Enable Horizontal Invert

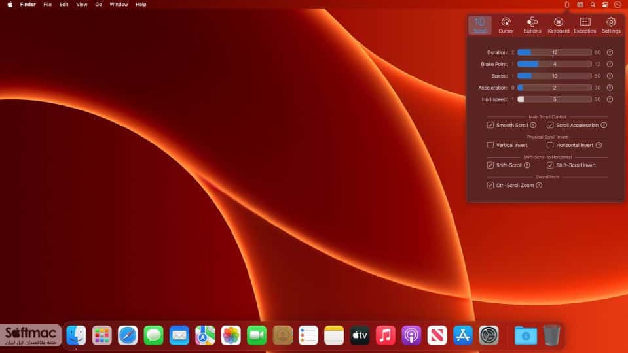(x=550, y=145)
